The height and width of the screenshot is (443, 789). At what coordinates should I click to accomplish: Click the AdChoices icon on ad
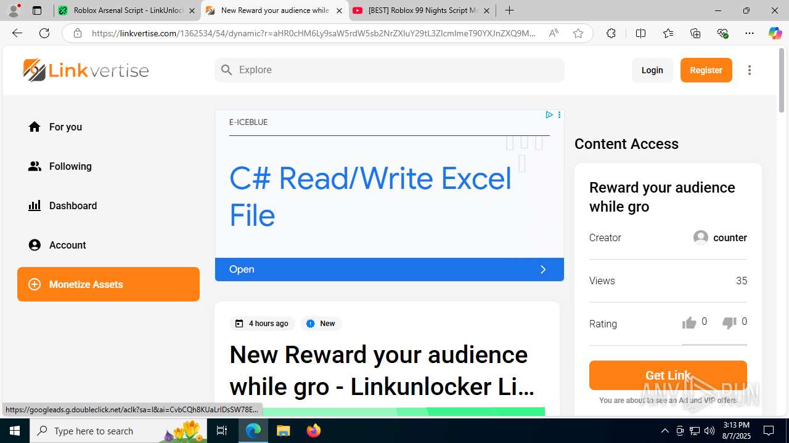tap(549, 115)
